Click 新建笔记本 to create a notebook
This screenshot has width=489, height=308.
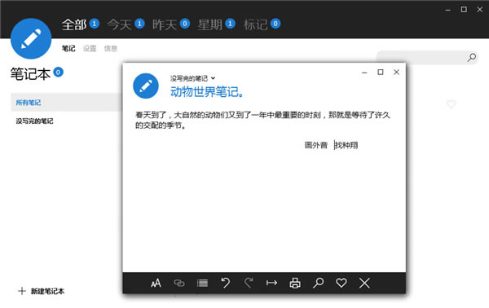47,291
